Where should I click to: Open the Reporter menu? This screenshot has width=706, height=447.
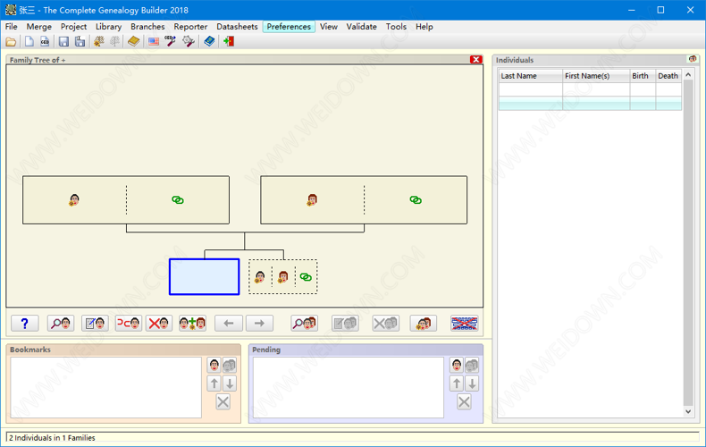tap(190, 27)
